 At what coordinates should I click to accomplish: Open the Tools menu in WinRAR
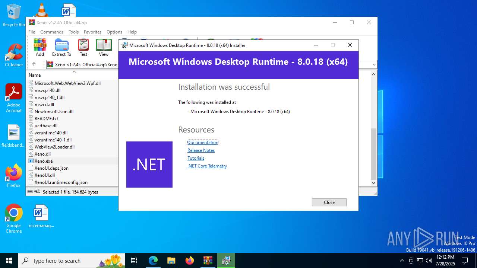pyautogui.click(x=73, y=32)
